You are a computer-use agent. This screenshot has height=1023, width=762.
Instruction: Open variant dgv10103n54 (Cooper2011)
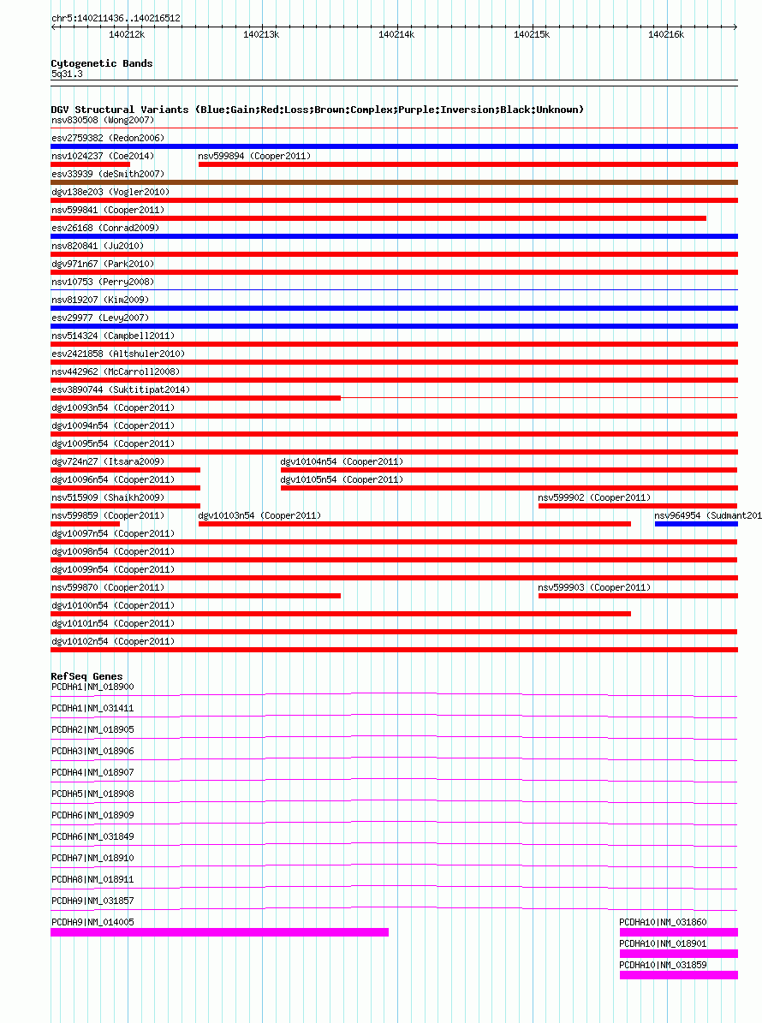pos(259,515)
